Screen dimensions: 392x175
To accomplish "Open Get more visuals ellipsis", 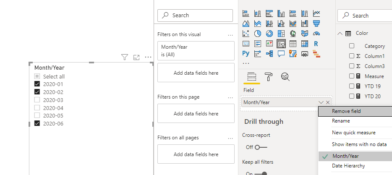I will pyautogui.click(x=246, y=63).
